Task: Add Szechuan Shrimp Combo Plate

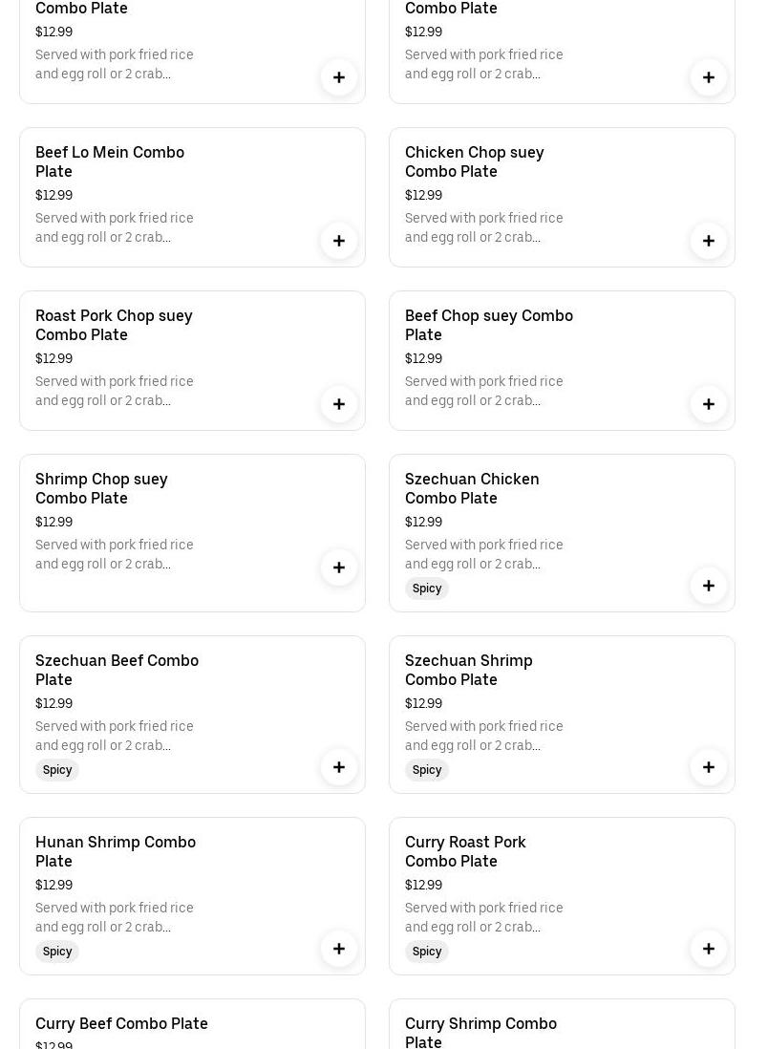Action: click(709, 767)
